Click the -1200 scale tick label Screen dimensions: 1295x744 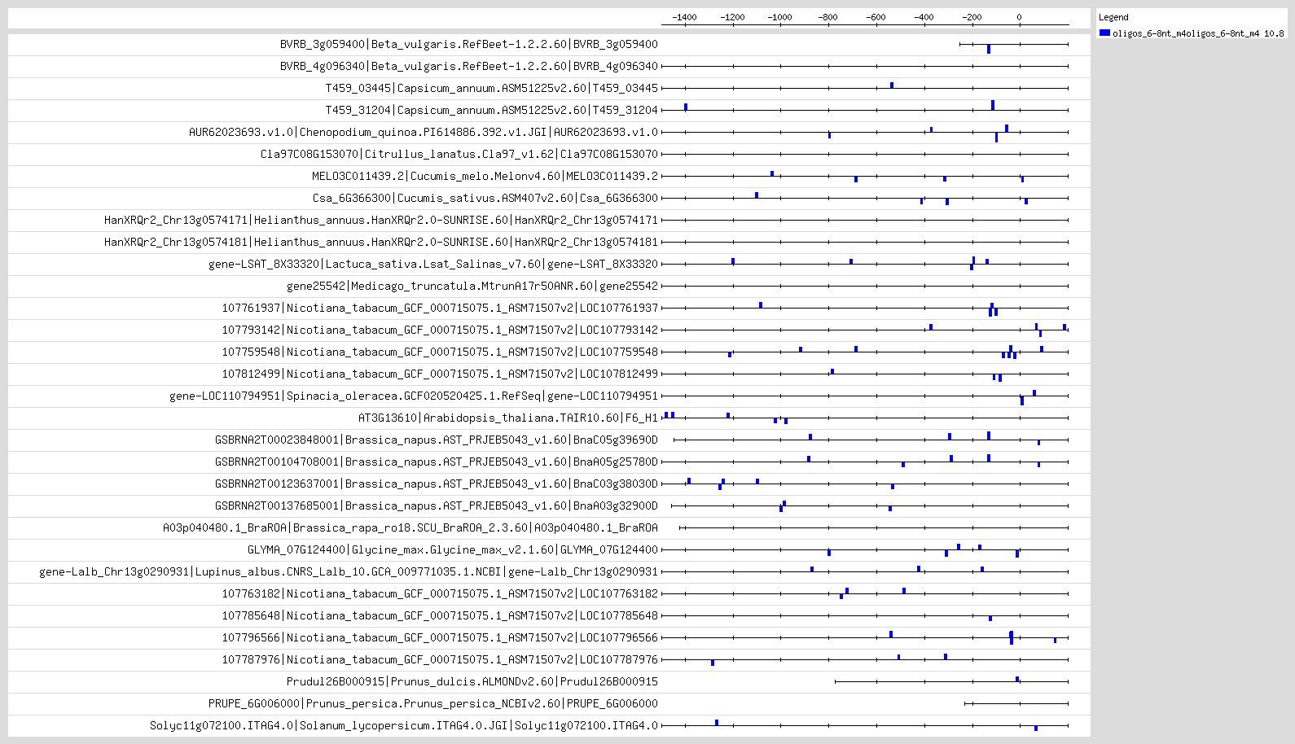pos(732,17)
